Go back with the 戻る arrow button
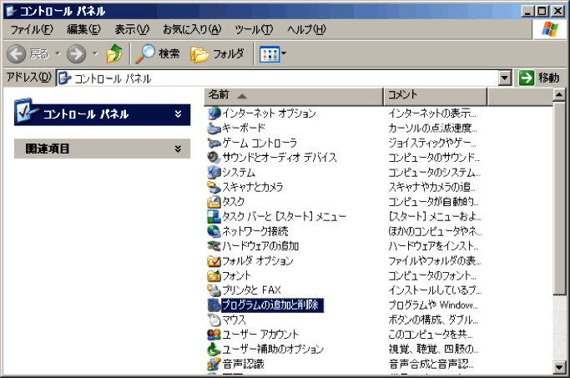The image size is (570, 378). [28, 53]
